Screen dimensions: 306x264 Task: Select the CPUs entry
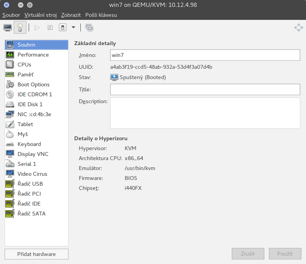(x=24, y=65)
